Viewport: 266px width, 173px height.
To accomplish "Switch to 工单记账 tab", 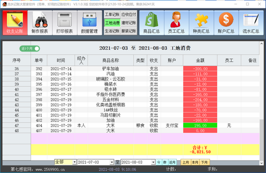I will 112,15.
